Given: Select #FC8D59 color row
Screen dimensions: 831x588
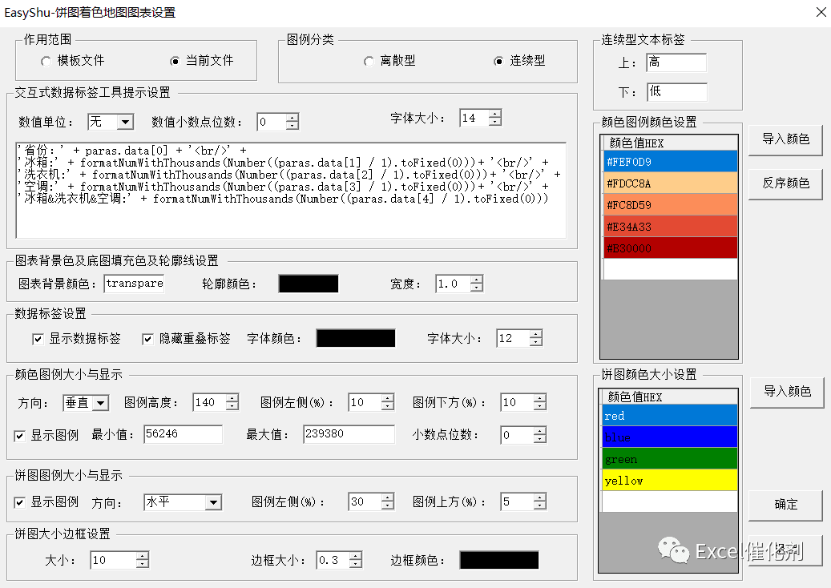Looking at the screenshot, I should (x=671, y=205).
